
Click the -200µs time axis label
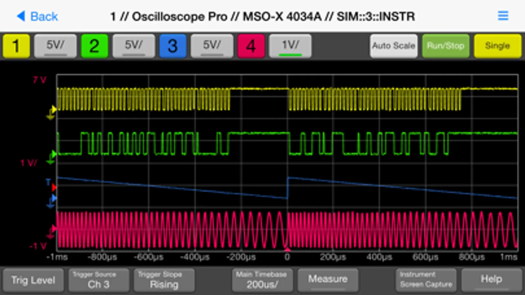pos(241,257)
